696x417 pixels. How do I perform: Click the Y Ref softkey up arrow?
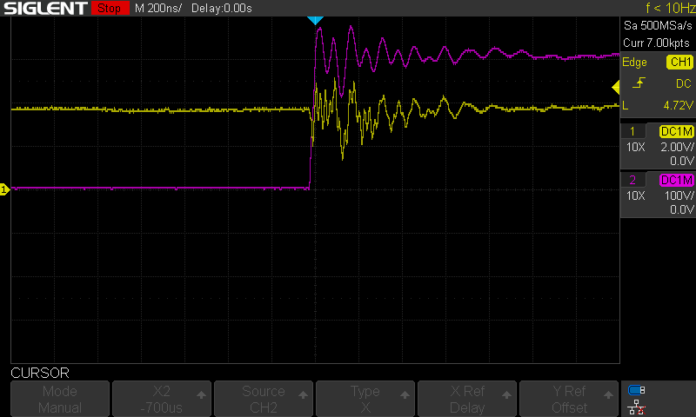click(608, 394)
